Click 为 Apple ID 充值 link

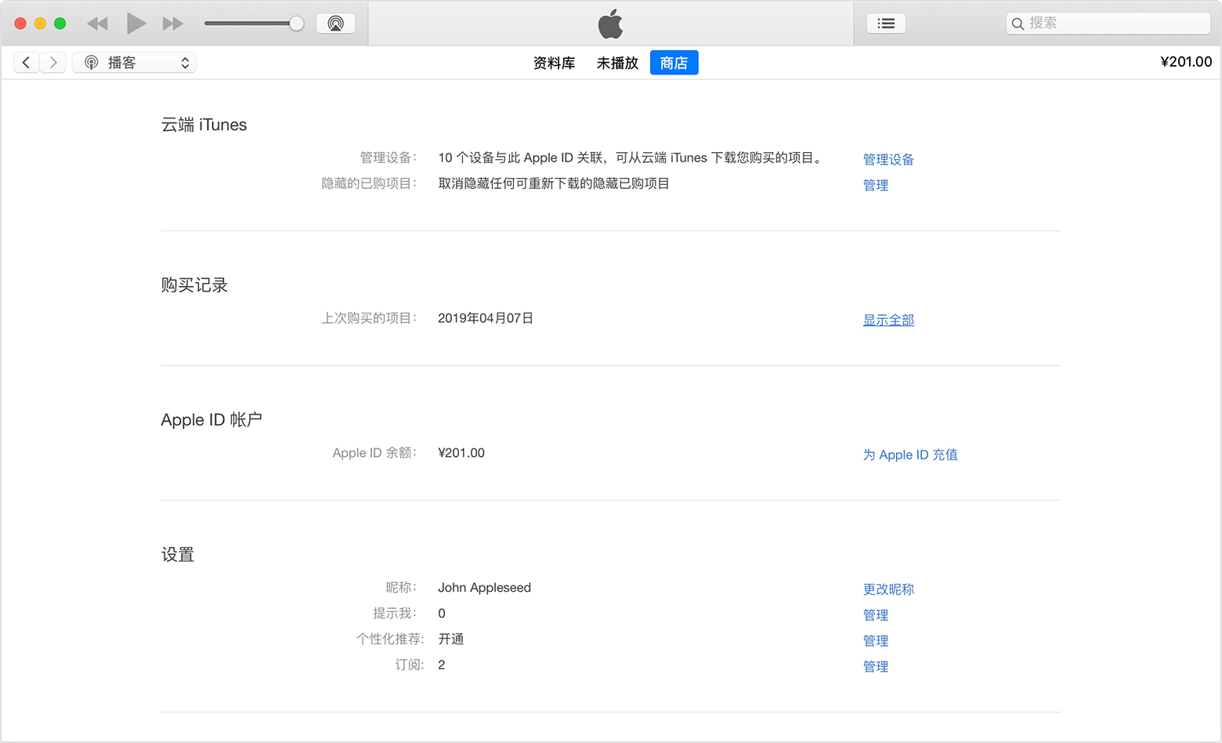coord(909,455)
